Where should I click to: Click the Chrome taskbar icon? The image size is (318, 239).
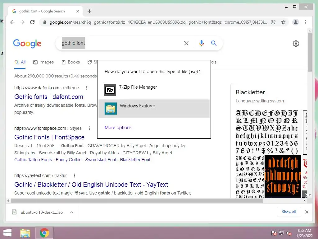tap(44, 233)
